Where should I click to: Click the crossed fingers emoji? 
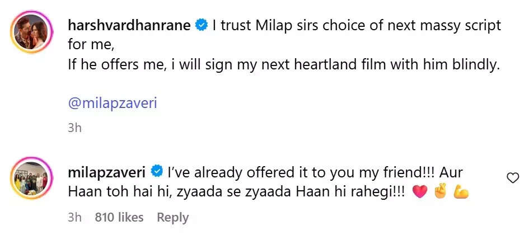pyautogui.click(x=440, y=192)
